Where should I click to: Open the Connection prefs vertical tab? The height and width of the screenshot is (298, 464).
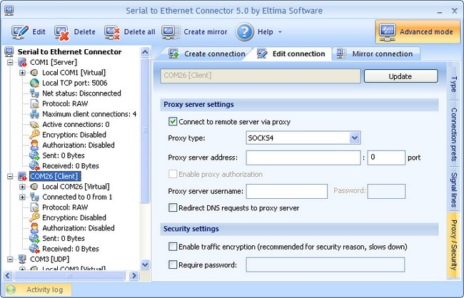click(x=453, y=135)
